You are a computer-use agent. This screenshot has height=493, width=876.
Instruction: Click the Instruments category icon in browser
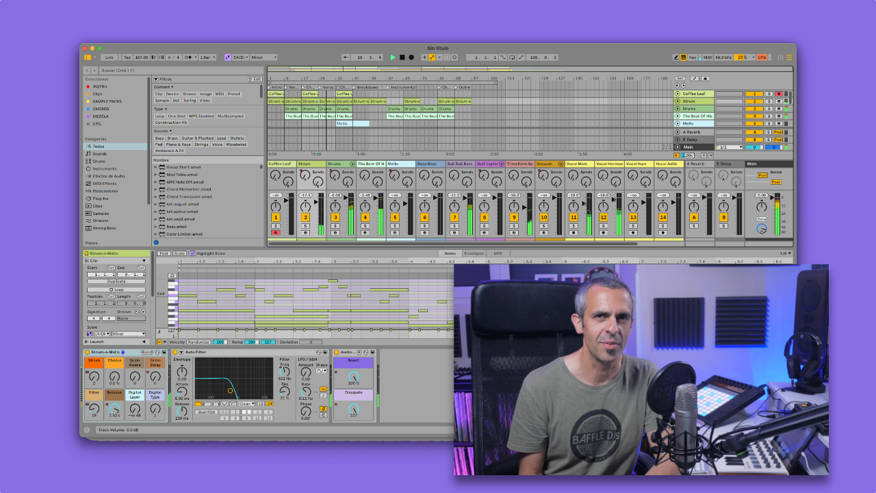coord(88,169)
